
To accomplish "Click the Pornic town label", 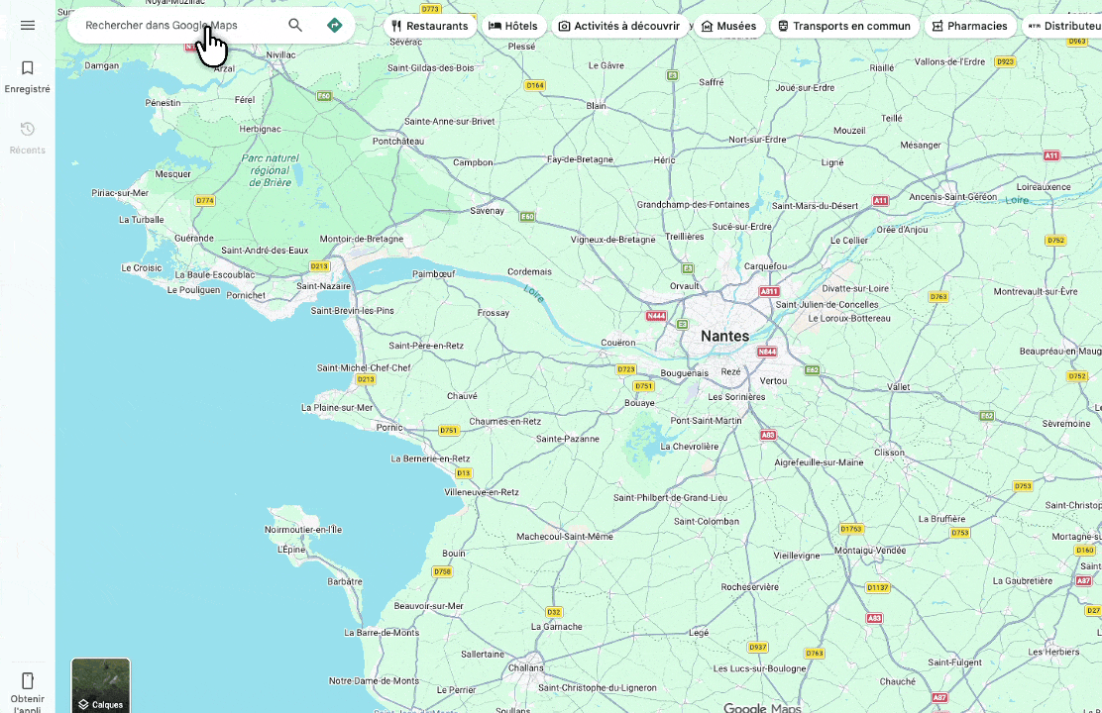I will (x=389, y=427).
